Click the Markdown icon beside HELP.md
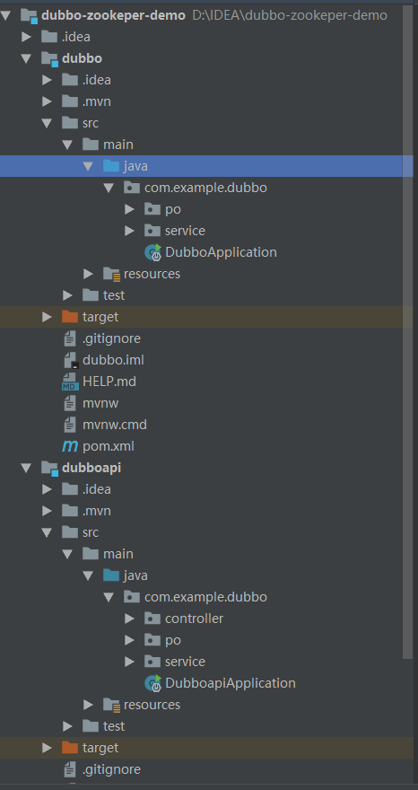 coord(69,382)
